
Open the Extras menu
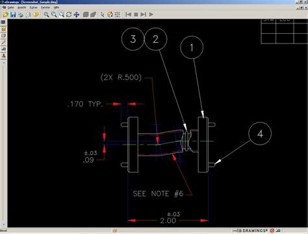(x=34, y=7)
